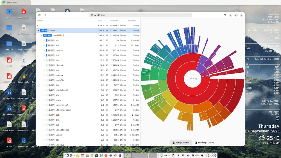Select the .arduino15 folder row
The height and width of the screenshot is (158, 281).
[x=62, y=90]
